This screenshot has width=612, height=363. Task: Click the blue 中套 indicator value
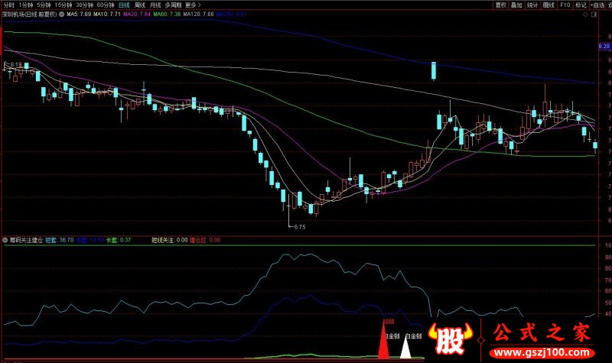point(90,240)
